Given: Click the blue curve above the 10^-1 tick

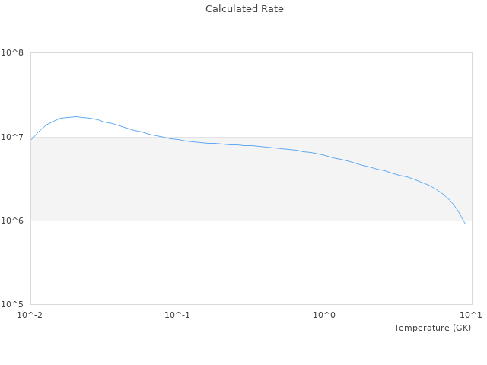Looking at the screenshot, I should pos(177,139).
